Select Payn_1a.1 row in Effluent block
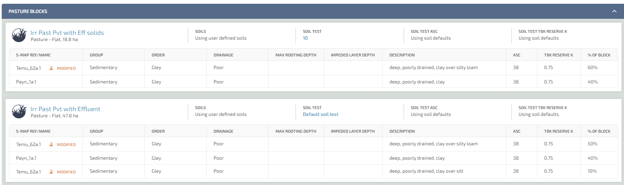The width and height of the screenshot is (624, 185). pos(313,158)
